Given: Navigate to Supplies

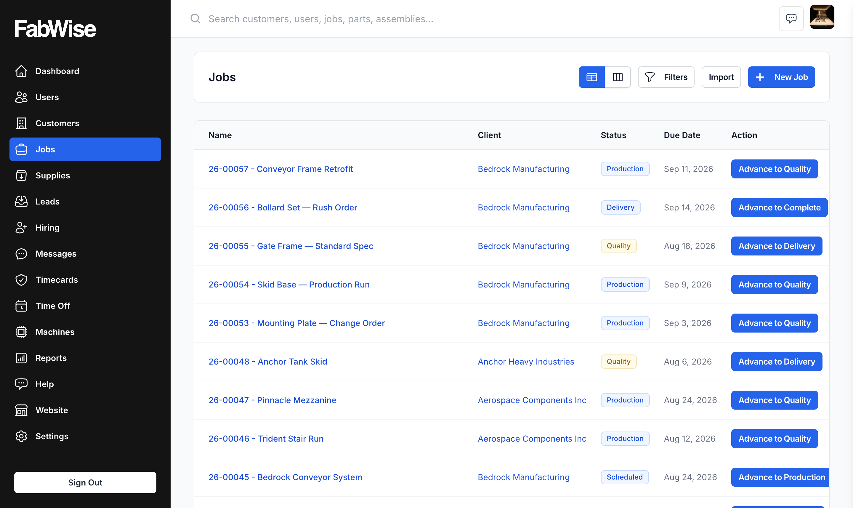Looking at the screenshot, I should [85, 175].
